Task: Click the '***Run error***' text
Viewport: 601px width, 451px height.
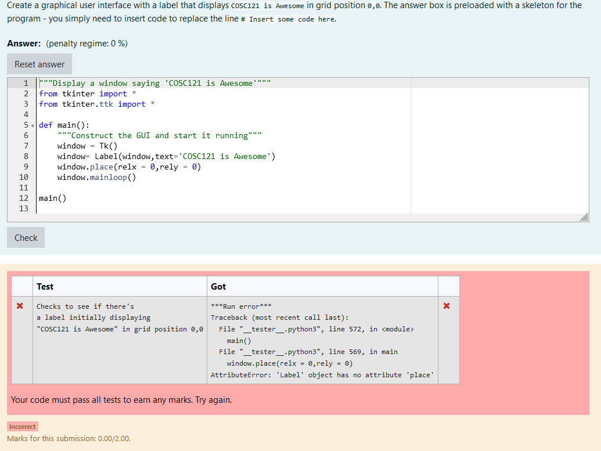Action: click(x=241, y=306)
